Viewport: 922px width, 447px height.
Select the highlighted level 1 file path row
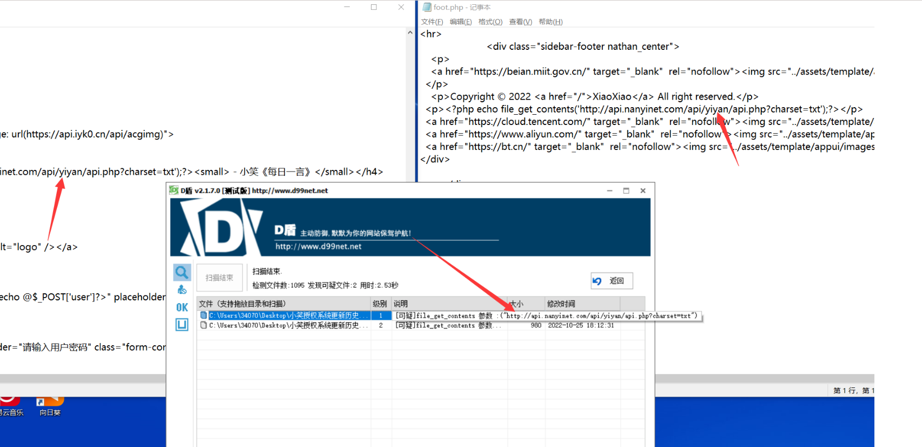coord(289,315)
